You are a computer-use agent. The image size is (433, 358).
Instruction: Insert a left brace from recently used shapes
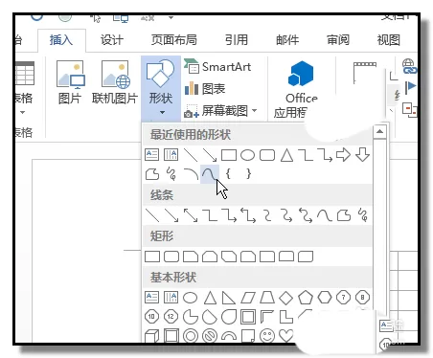tap(228, 174)
